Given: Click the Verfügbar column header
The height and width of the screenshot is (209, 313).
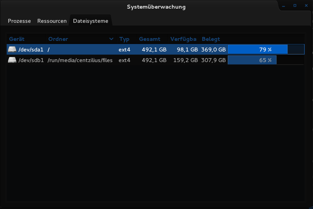Looking at the screenshot, I should (x=183, y=39).
